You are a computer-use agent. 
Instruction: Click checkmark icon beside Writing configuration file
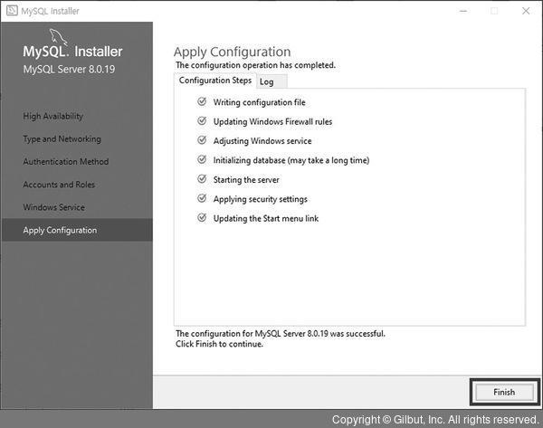coord(202,102)
